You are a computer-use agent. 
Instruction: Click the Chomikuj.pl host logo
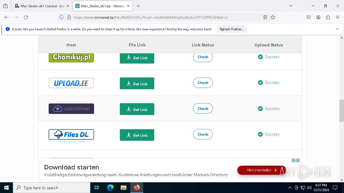coord(71,57)
